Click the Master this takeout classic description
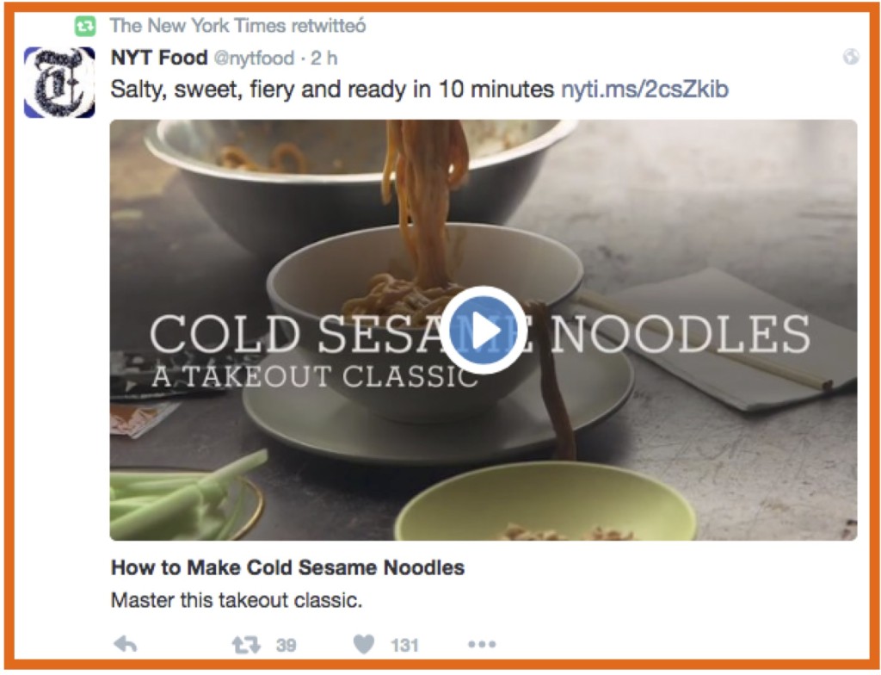Viewport: 881px width, 675px height. pyautogui.click(x=237, y=600)
